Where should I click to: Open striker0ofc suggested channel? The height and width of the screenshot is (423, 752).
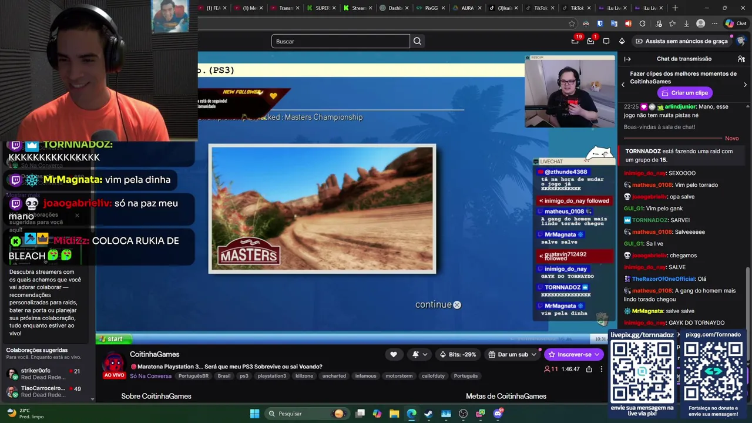(43, 374)
